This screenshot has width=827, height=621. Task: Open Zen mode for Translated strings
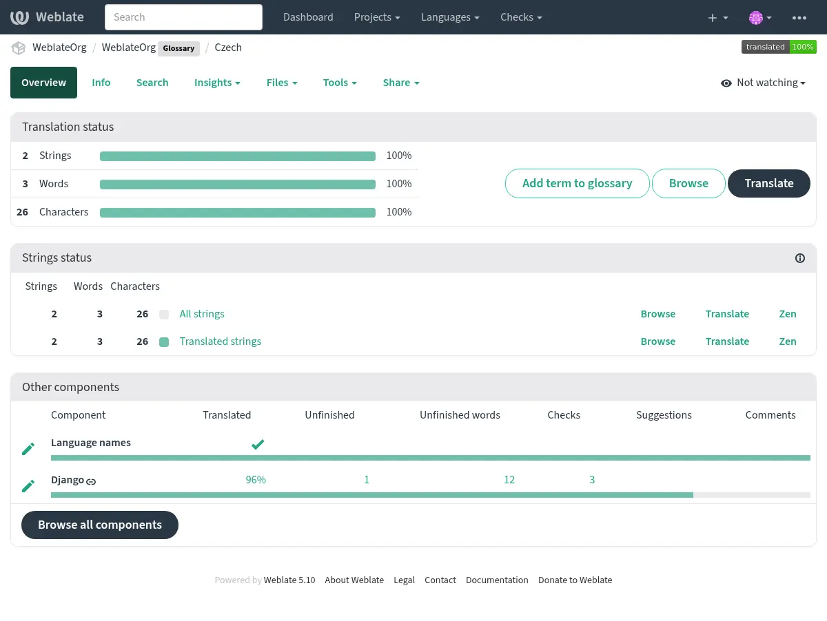(788, 341)
